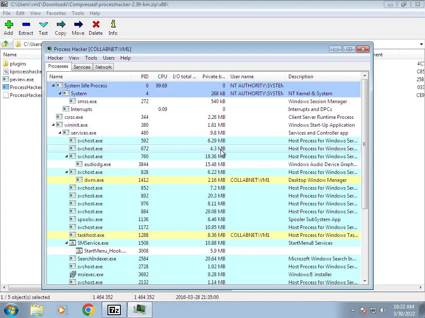Image resolution: width=425 pixels, height=318 pixels.
Task: Go up one folder level in 7-Zip
Action: click(5, 44)
